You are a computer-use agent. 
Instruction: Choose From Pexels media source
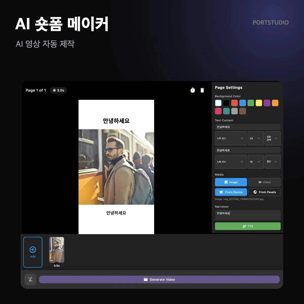pyautogui.click(x=264, y=192)
